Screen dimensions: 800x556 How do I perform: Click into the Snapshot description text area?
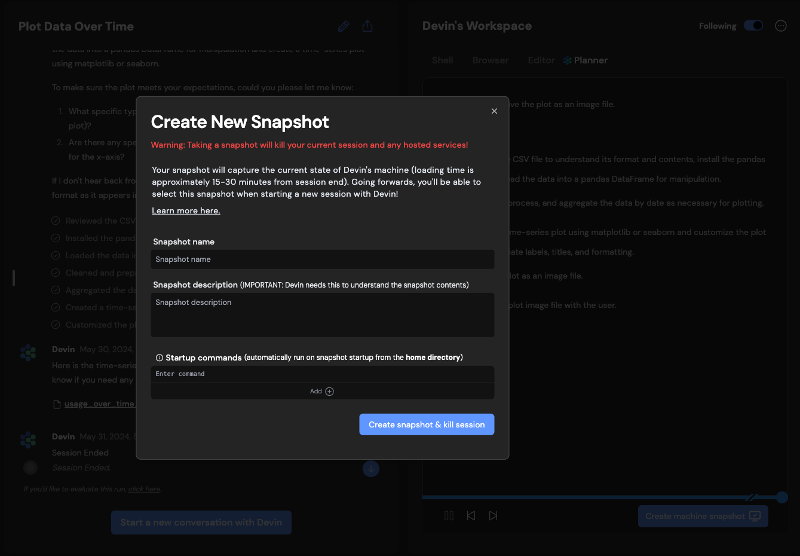pos(323,315)
